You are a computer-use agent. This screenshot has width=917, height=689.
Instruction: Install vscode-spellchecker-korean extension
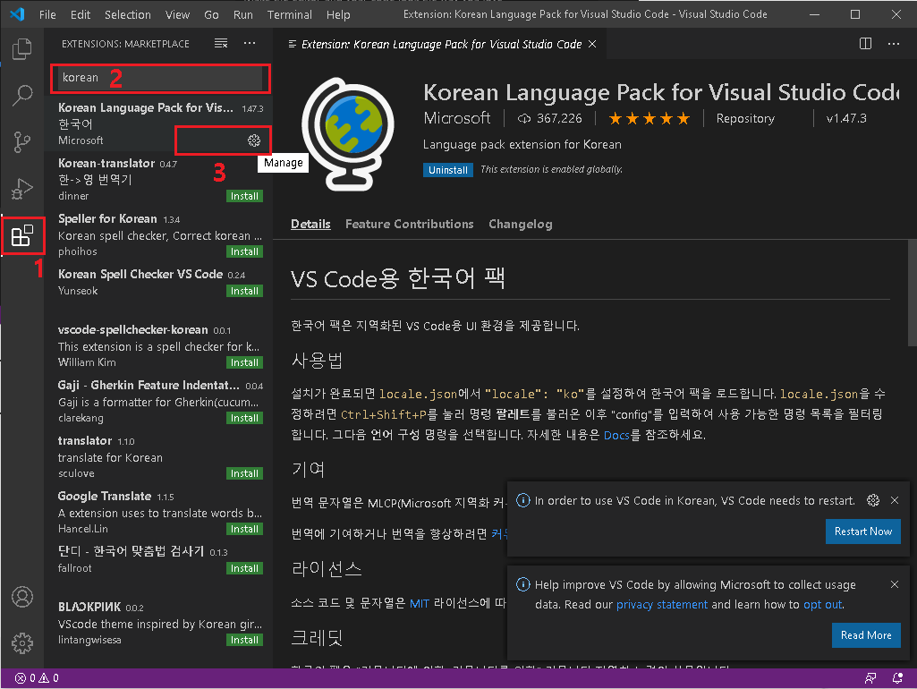pyautogui.click(x=244, y=362)
